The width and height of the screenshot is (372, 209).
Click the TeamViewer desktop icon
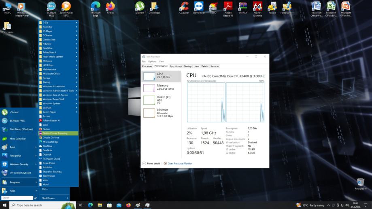[x=198, y=6]
